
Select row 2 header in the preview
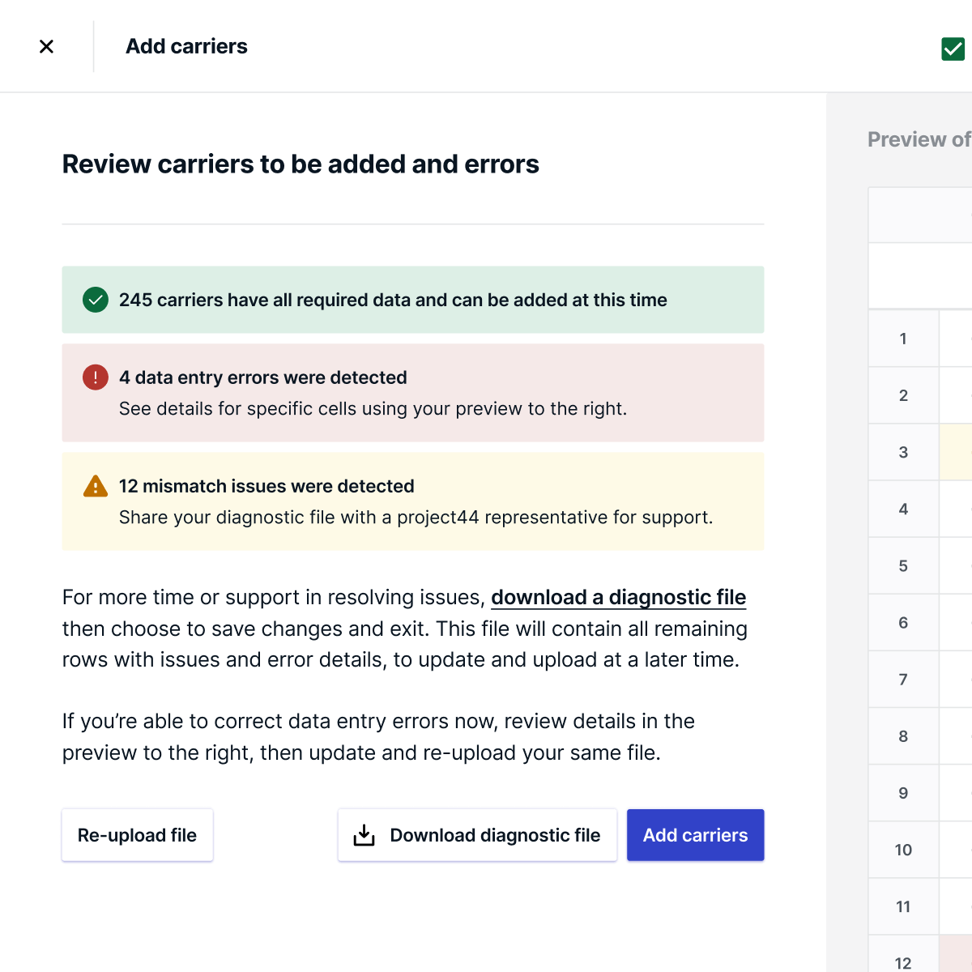coord(903,395)
